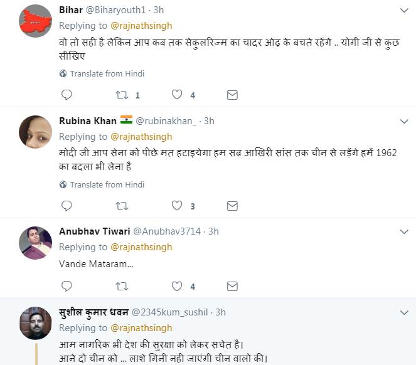Message Rubina Khan's tweet envelope icon

pos(232,206)
